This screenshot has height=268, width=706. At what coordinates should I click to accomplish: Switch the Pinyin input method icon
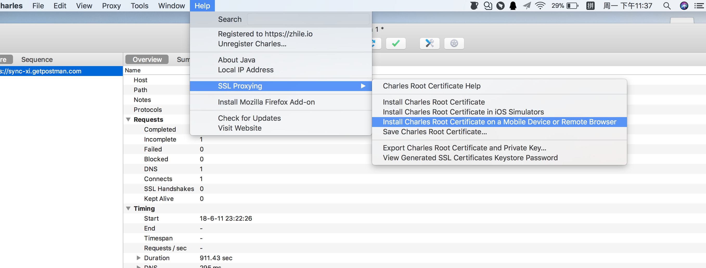pyautogui.click(x=590, y=5)
